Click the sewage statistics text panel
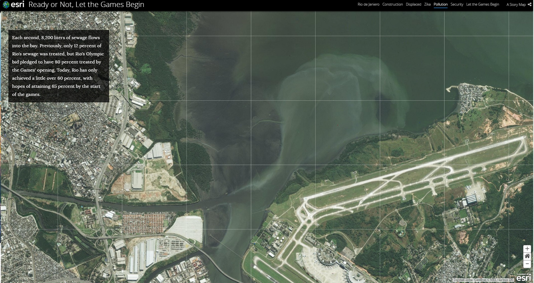 coord(58,66)
